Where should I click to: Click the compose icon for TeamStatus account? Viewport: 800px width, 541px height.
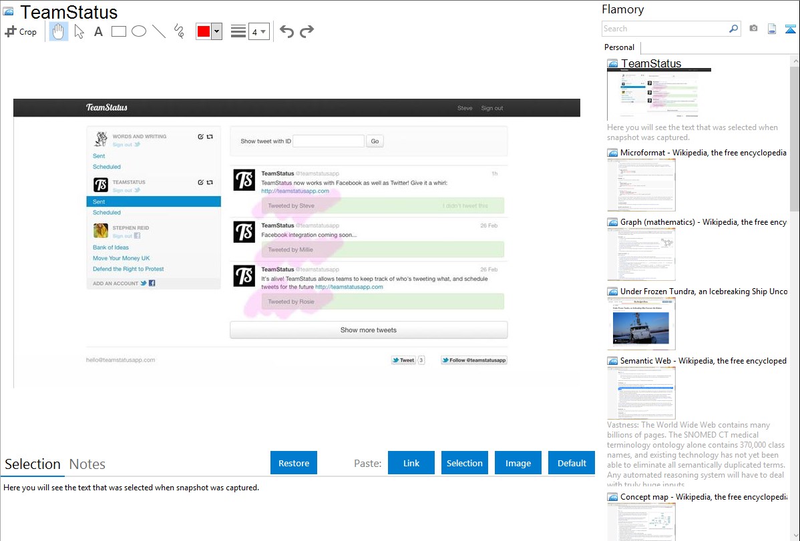pyautogui.click(x=200, y=182)
